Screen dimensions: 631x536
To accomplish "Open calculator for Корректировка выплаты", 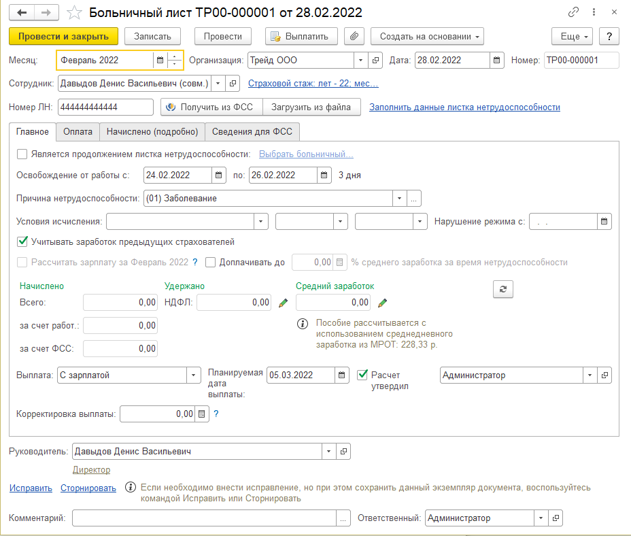I will [x=202, y=414].
